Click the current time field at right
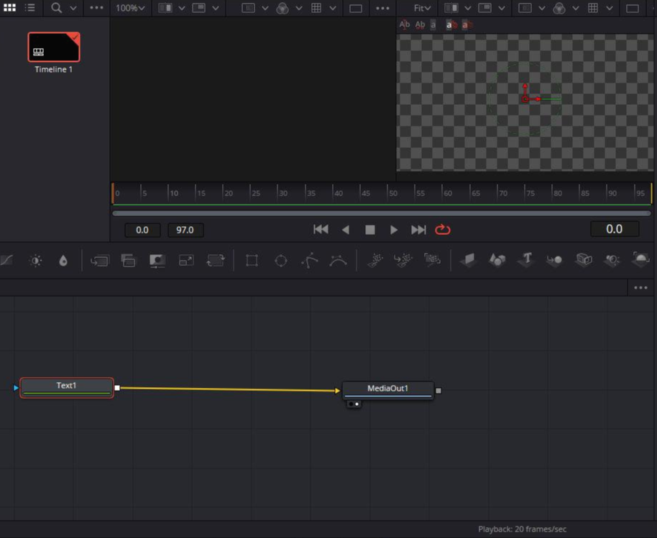The height and width of the screenshot is (538, 657). 615,229
